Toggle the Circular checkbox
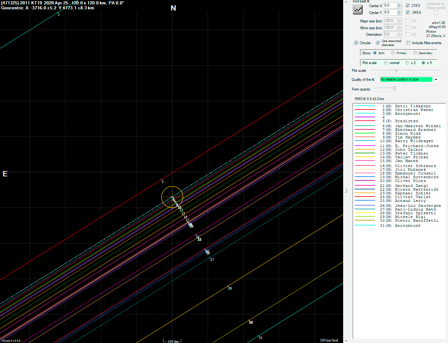 (356, 43)
